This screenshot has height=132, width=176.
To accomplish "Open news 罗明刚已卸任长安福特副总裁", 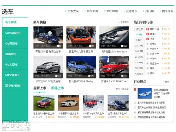I will 151,117.
